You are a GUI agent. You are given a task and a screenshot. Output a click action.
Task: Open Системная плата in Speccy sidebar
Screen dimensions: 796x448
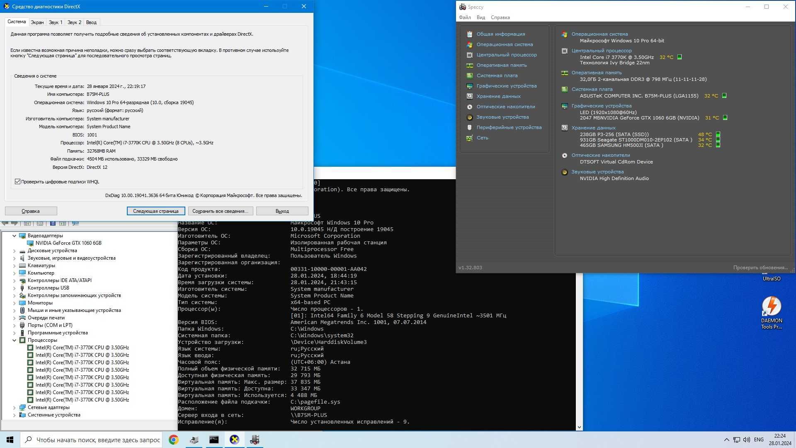497,75
